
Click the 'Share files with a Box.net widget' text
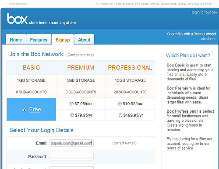tap(191, 34)
